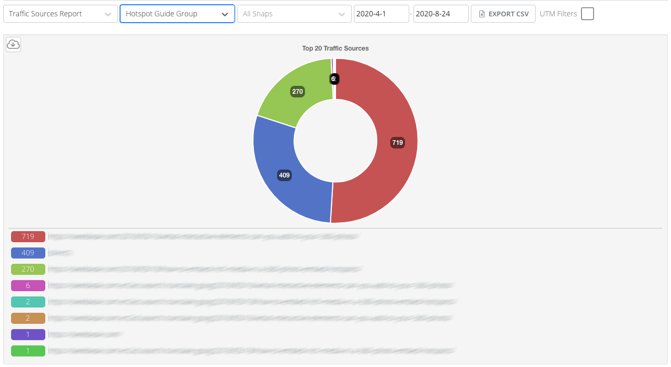Edit the end date 2020-8-24 field
671x367 pixels.
pyautogui.click(x=440, y=14)
